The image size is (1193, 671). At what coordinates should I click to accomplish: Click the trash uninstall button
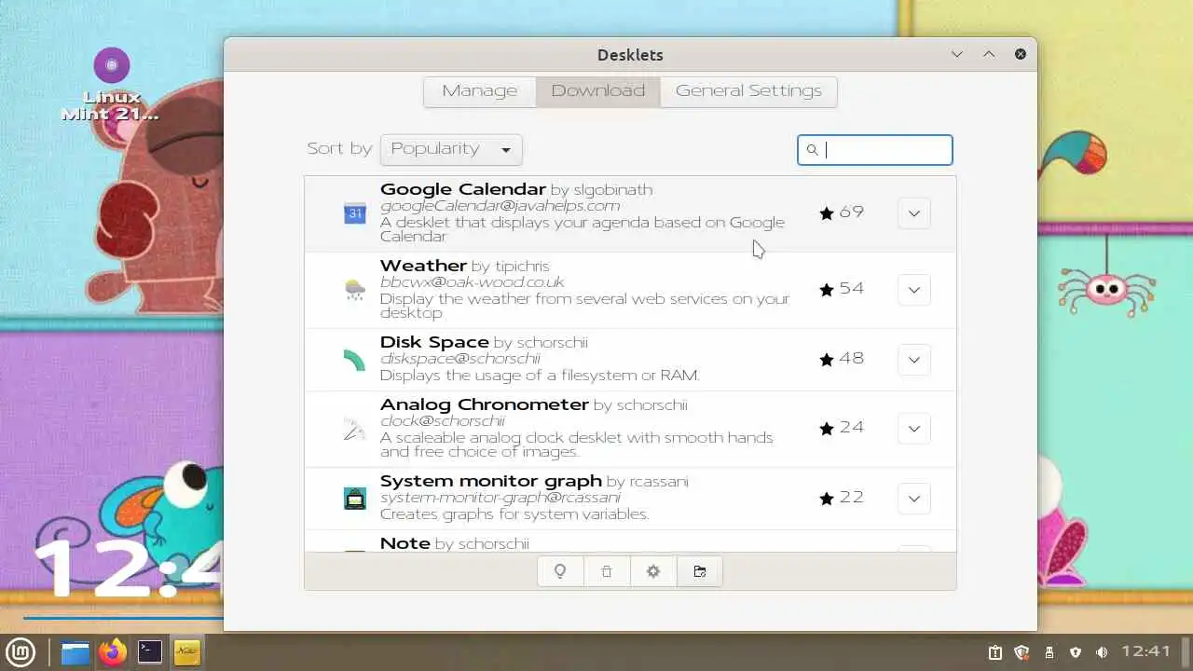tap(607, 571)
